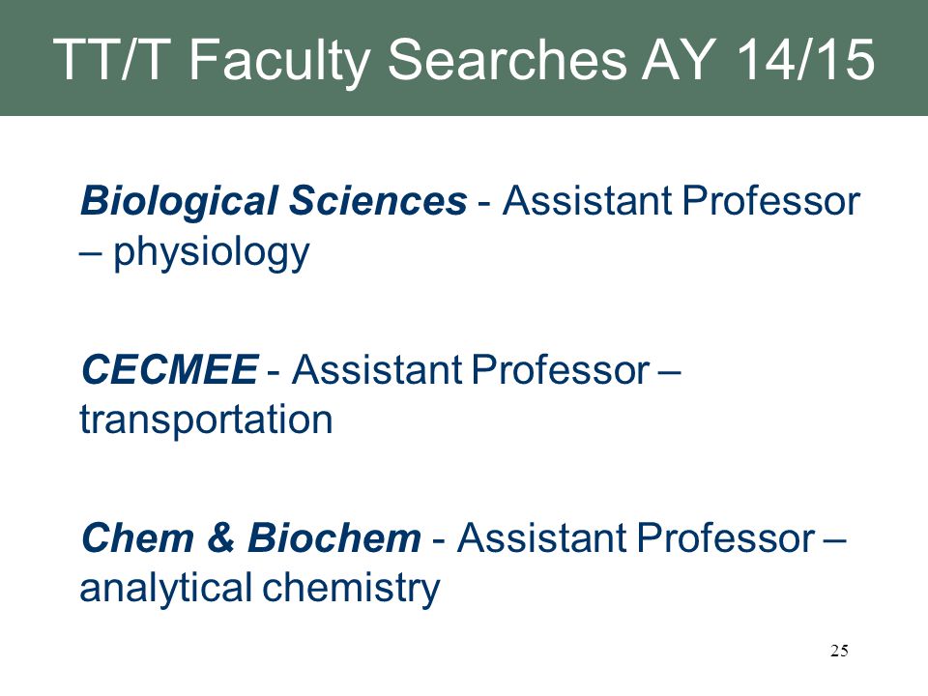
Task: Click the slide number 25
Action: [x=839, y=651]
